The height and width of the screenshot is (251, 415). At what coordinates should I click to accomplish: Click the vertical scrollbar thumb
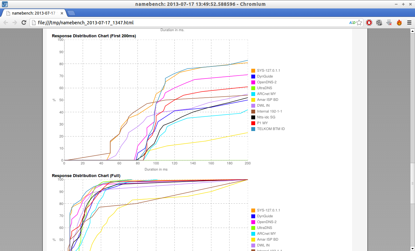click(412, 183)
